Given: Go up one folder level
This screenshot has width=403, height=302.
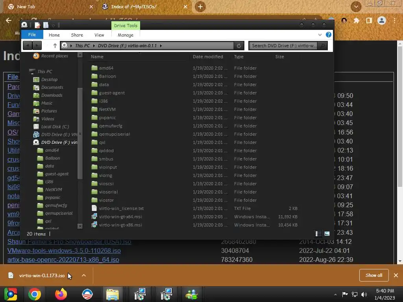Looking at the screenshot, I should (x=55, y=46).
